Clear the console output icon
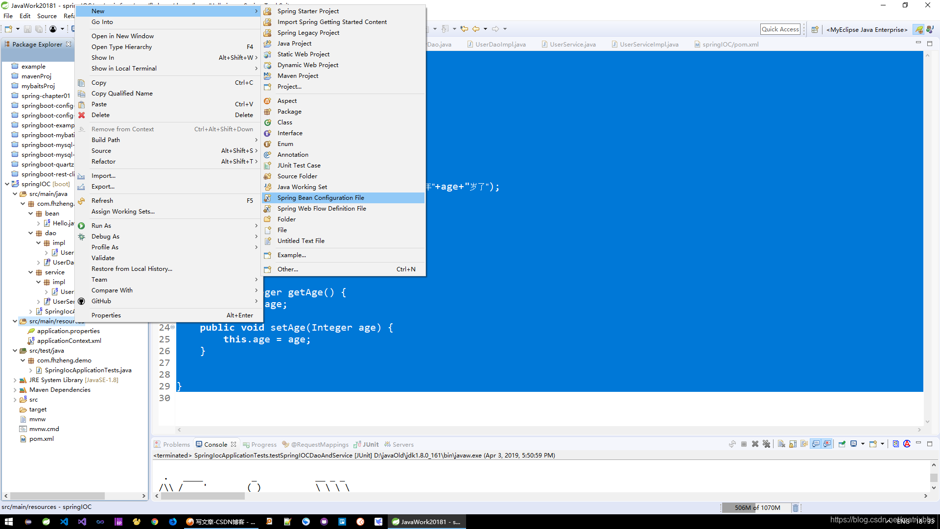Image resolution: width=940 pixels, height=529 pixels. pyautogui.click(x=781, y=444)
